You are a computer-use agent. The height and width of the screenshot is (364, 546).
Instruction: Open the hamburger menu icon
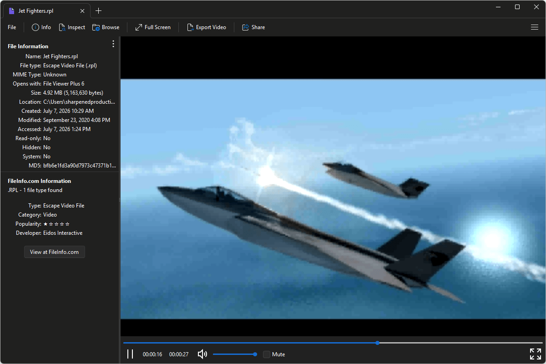point(535,27)
